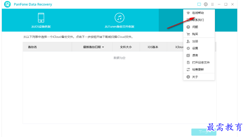
Task: Sort by 最新备份日期 dropdown arrow
Action: [x=103, y=47]
